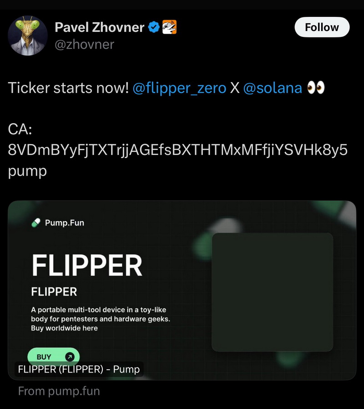Click the @zhovner handle

[84, 45]
